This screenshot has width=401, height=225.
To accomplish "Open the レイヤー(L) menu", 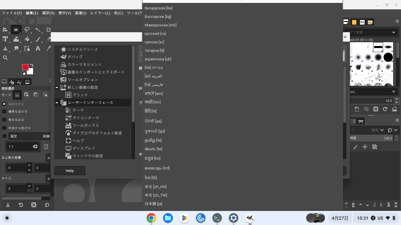I will pos(100,13).
